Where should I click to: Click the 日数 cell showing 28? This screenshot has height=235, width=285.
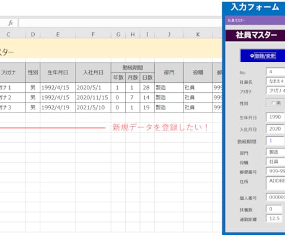tap(147, 88)
